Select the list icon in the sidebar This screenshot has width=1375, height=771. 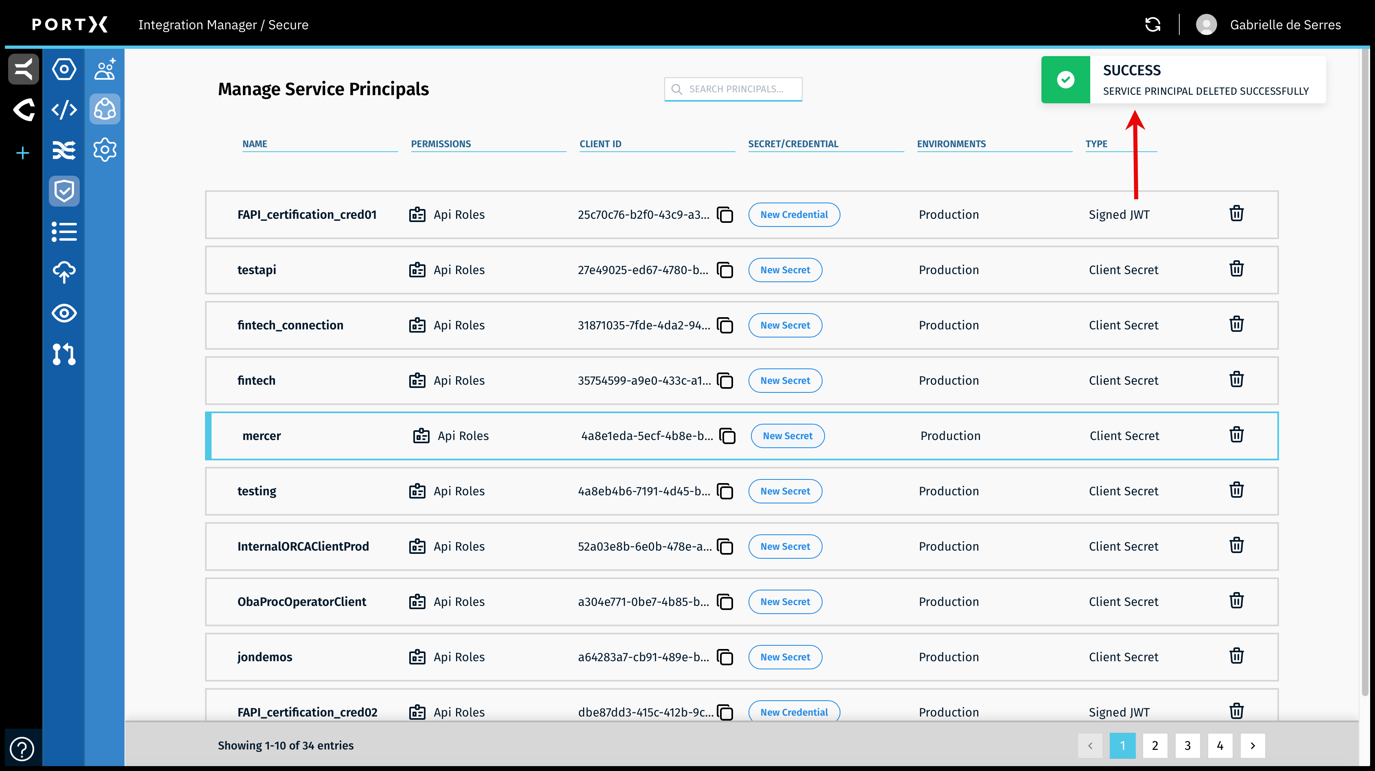pyautogui.click(x=63, y=231)
